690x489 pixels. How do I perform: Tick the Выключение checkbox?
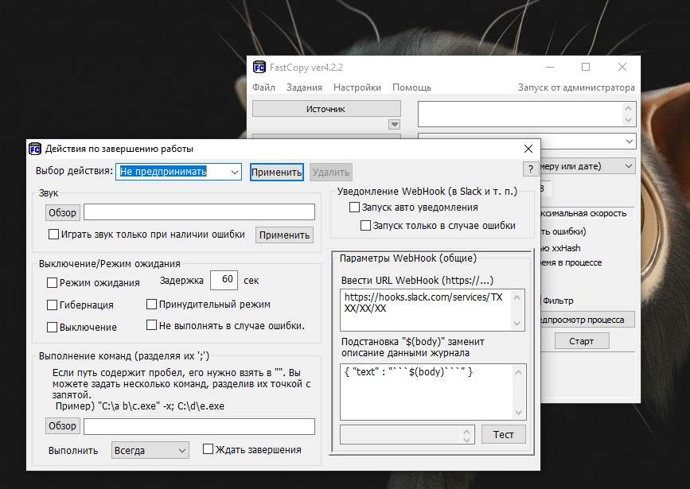[52, 327]
